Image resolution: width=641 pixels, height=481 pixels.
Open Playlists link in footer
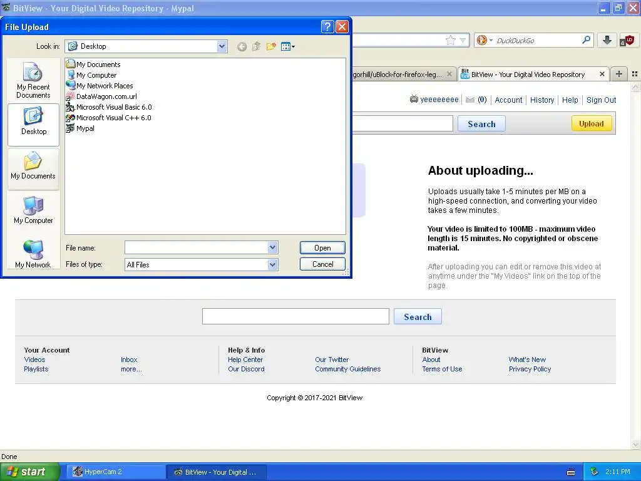click(36, 369)
